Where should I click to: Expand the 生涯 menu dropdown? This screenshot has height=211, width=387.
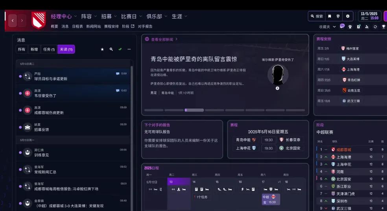tap(186, 17)
